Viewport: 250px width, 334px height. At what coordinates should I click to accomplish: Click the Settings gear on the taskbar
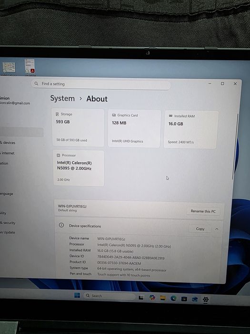205,300
